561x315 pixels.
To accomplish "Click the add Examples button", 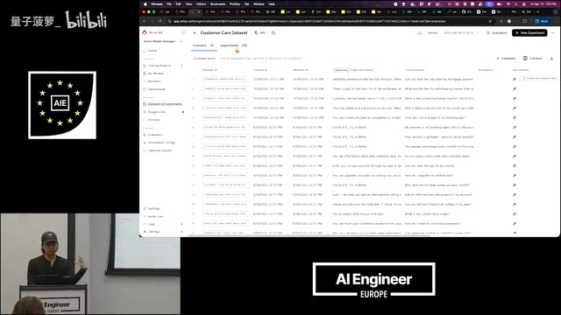I will tap(506, 59).
